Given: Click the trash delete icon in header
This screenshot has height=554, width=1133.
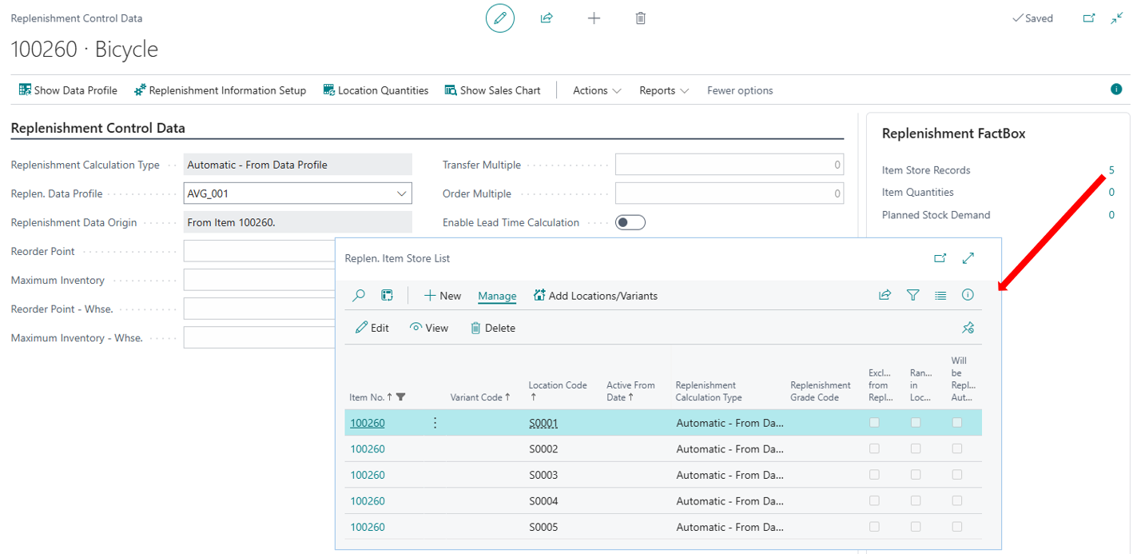Looking at the screenshot, I should [640, 18].
